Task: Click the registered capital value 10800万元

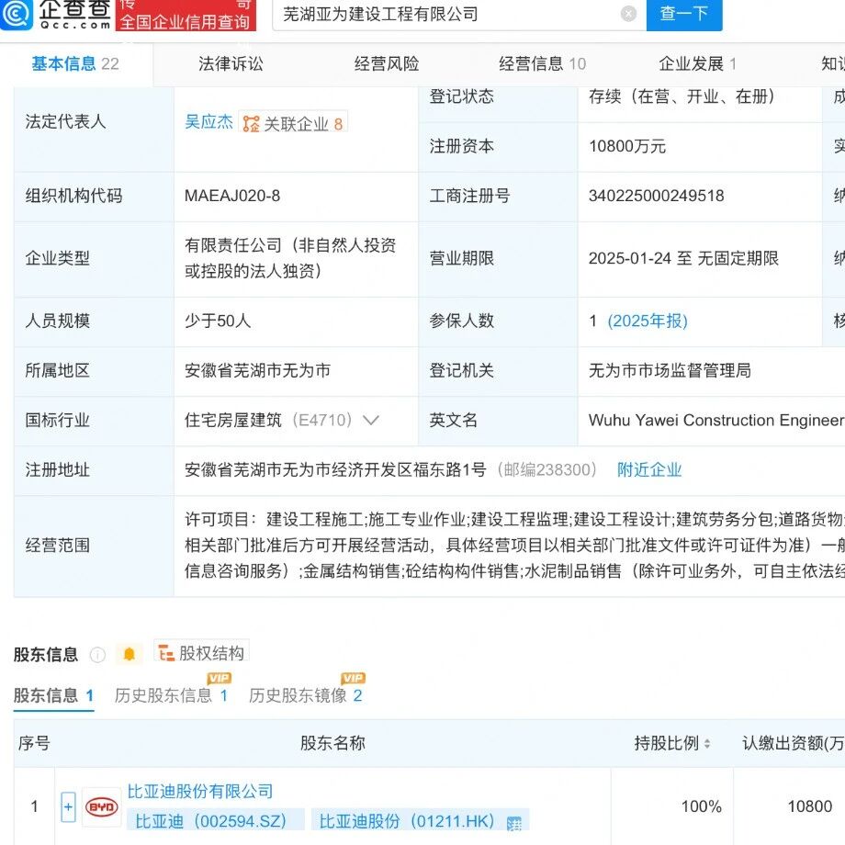Action: (x=627, y=146)
